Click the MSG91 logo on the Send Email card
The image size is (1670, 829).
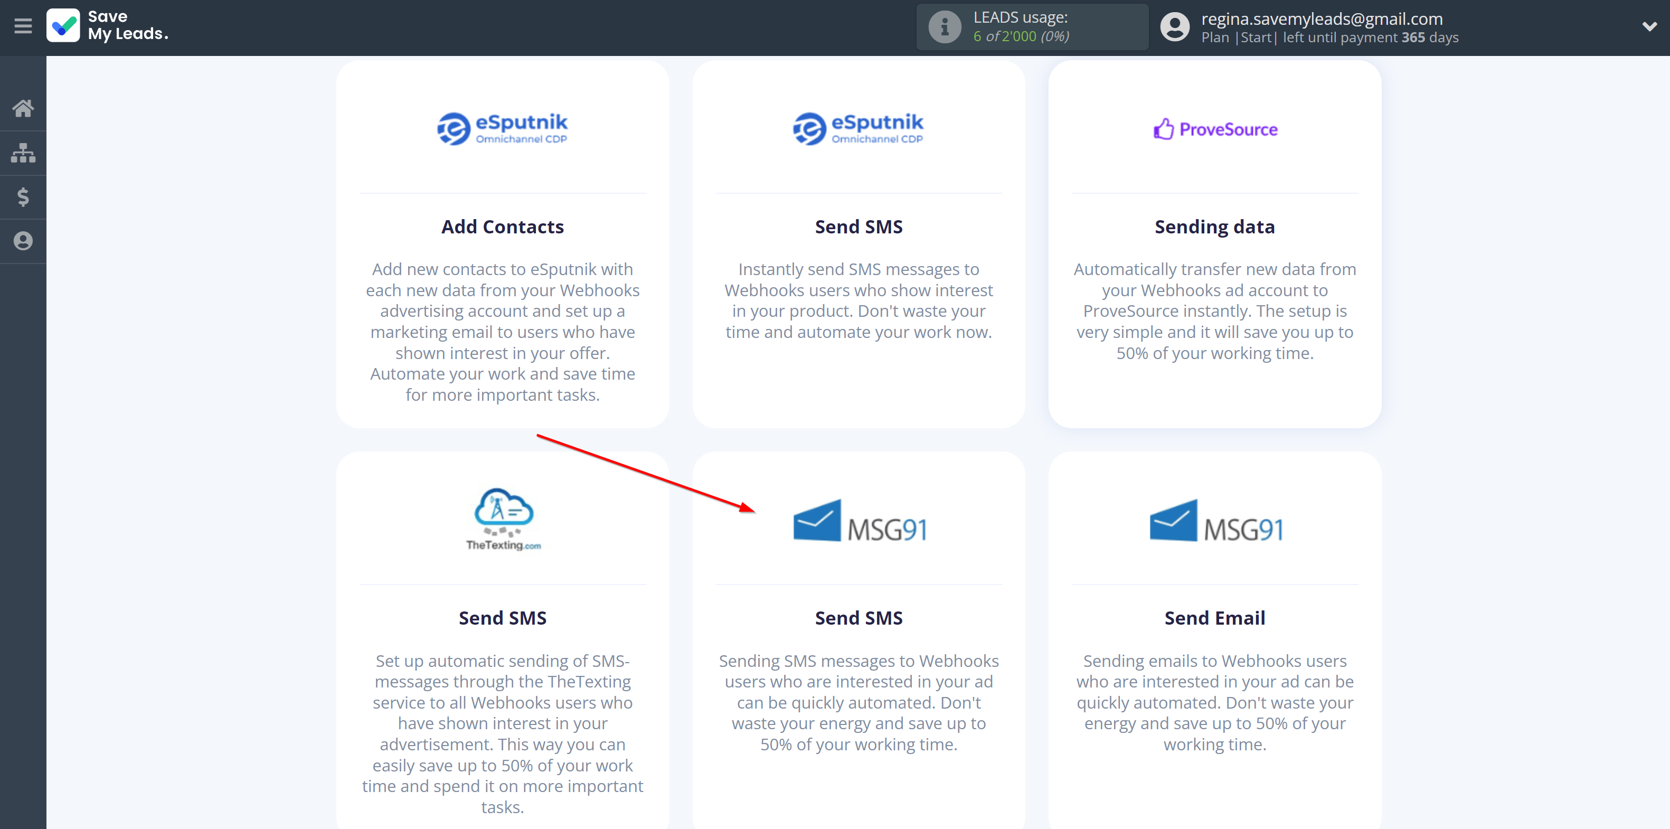(x=1216, y=521)
